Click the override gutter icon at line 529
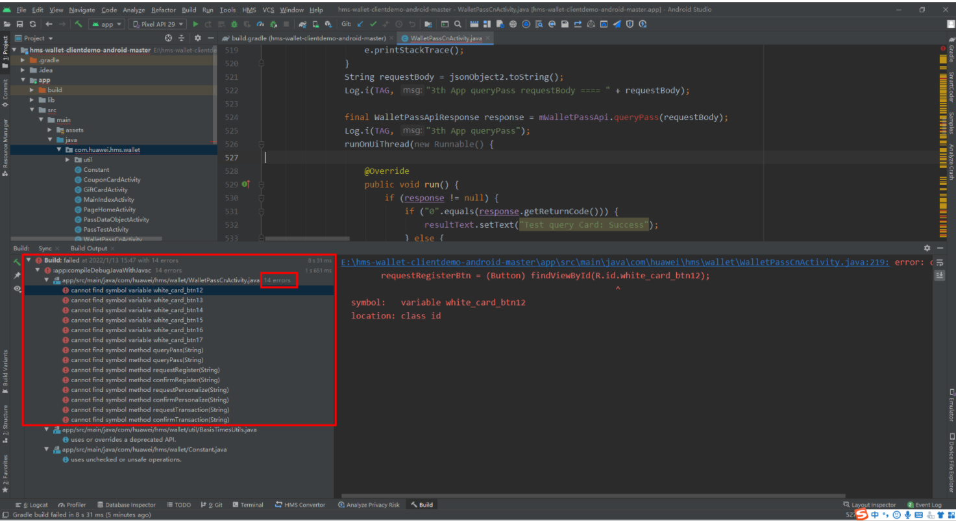The width and height of the screenshot is (956, 521). pyautogui.click(x=245, y=184)
